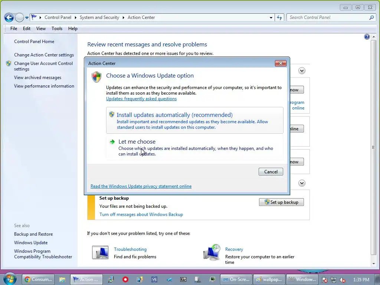Viewport: 380px width, 285px height.
Task: Choose Install updates automatically (recommended)
Action: coord(194,120)
